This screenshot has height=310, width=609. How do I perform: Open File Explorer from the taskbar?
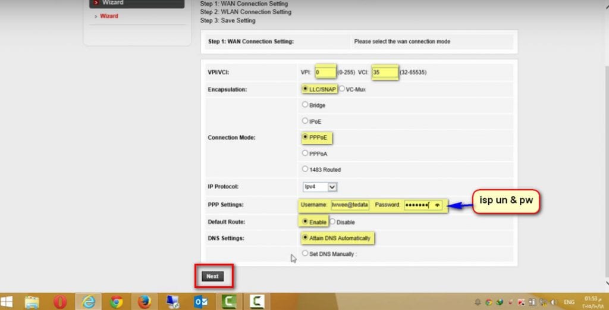[32, 302]
